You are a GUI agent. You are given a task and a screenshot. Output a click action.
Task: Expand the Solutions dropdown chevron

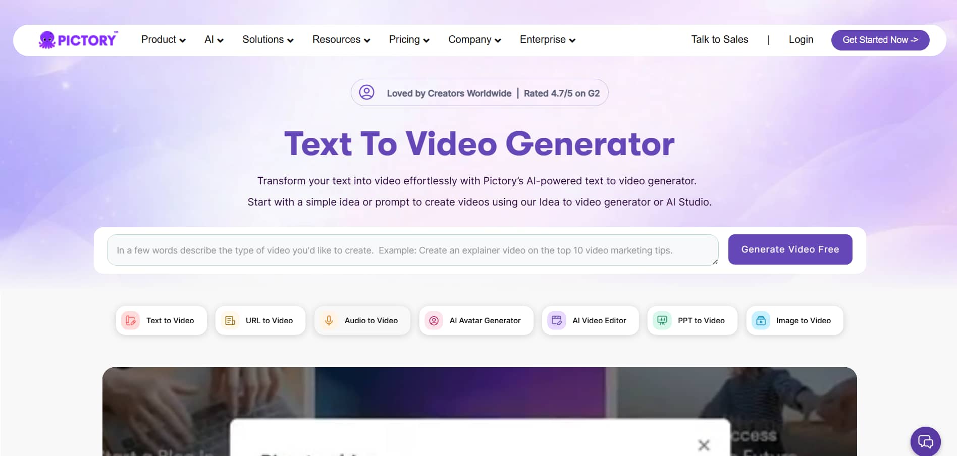[x=290, y=40]
